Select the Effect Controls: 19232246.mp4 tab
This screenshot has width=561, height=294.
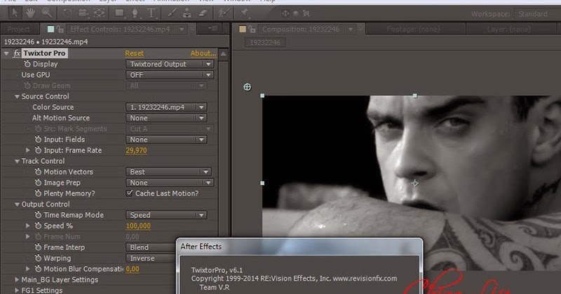click(x=120, y=29)
